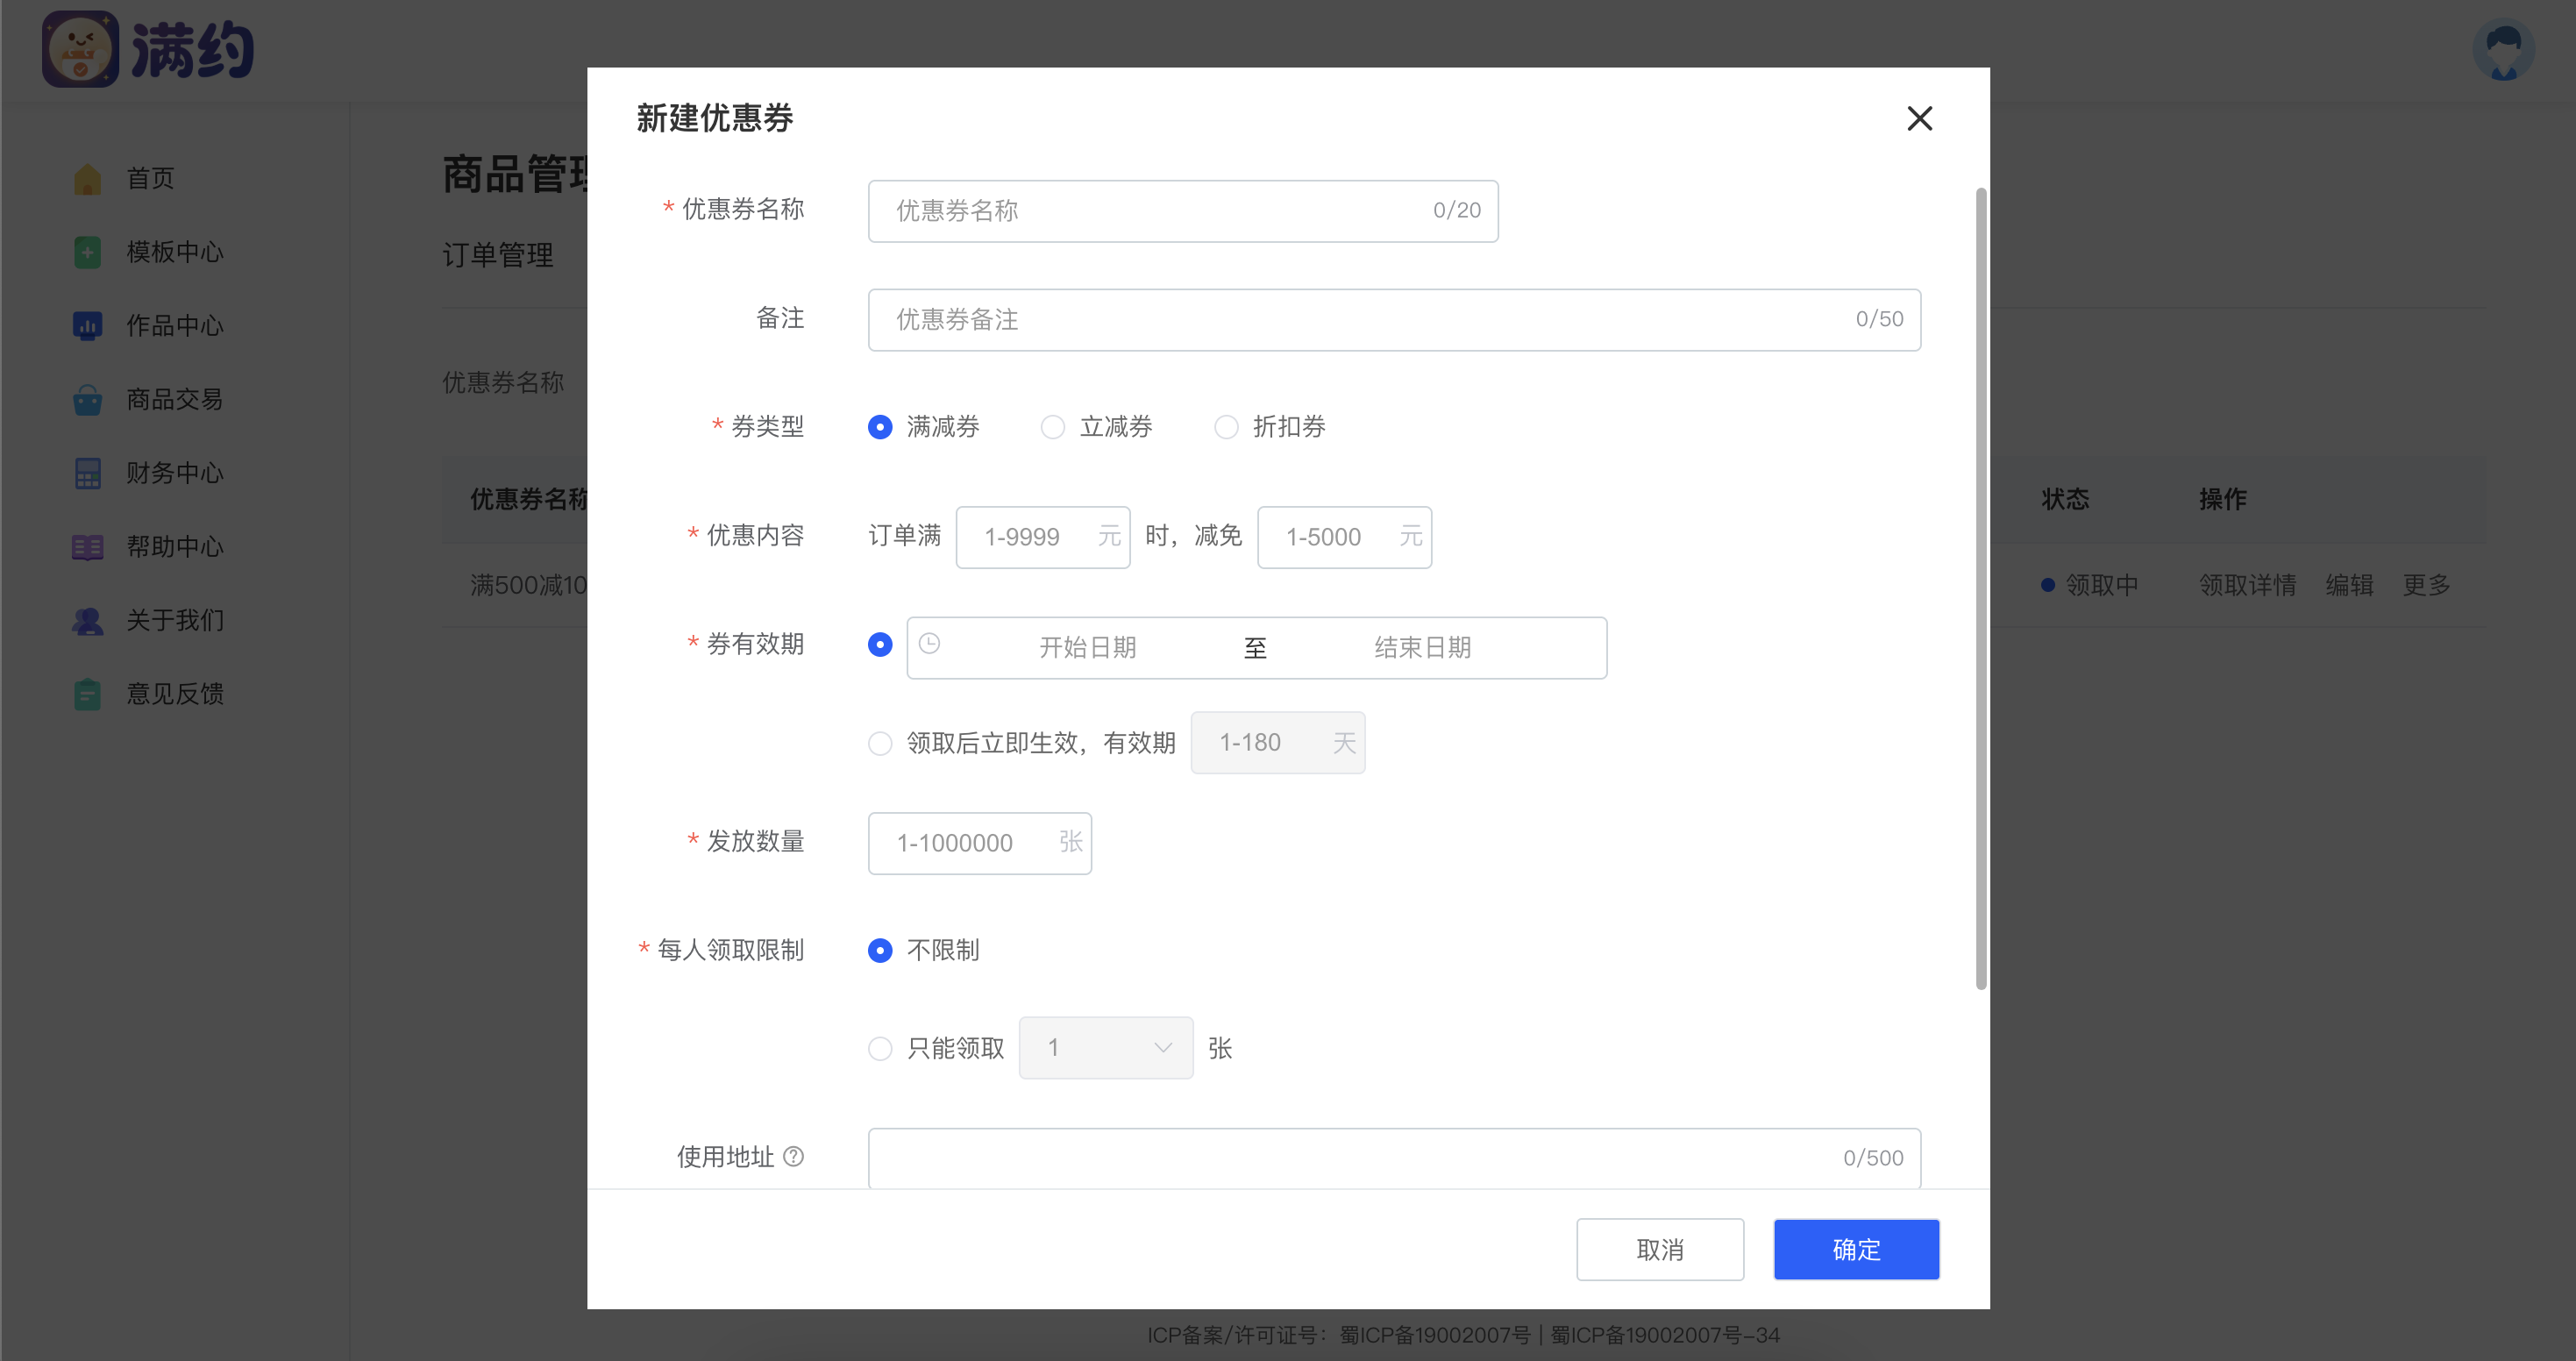This screenshot has width=2576, height=1361.
Task: Pick the 结束日期 end date
Action: [1422, 648]
